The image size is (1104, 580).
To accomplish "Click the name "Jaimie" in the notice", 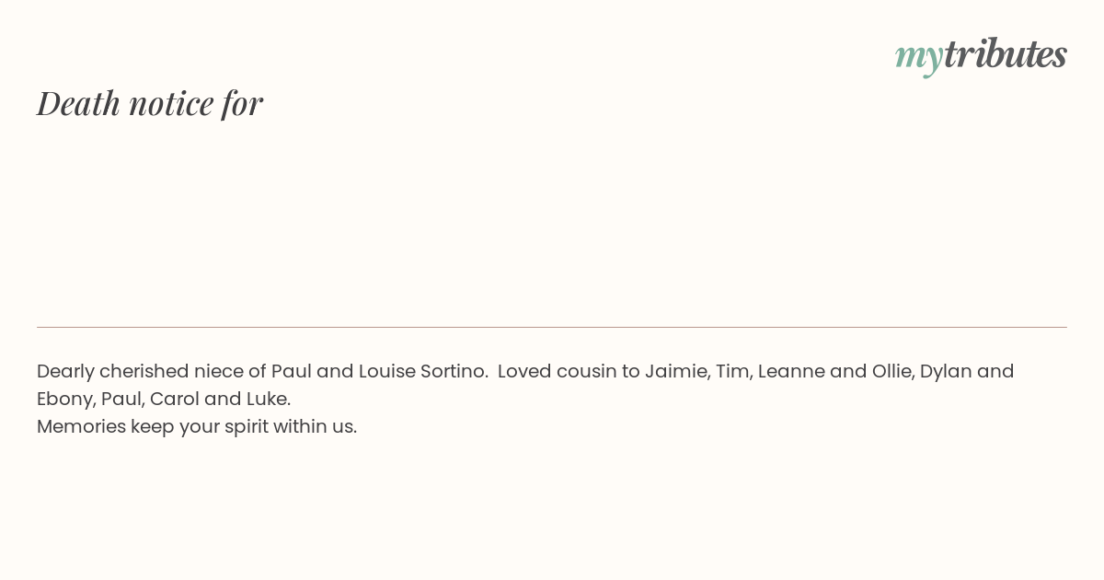I will tap(677, 371).
